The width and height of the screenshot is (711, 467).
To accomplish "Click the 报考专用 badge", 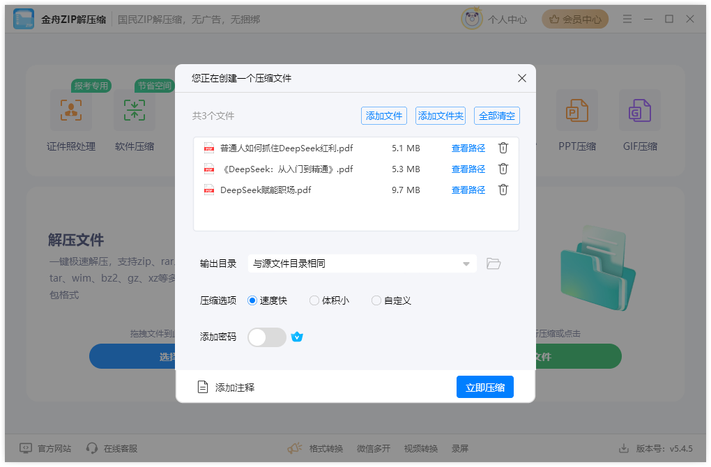I will tap(91, 86).
